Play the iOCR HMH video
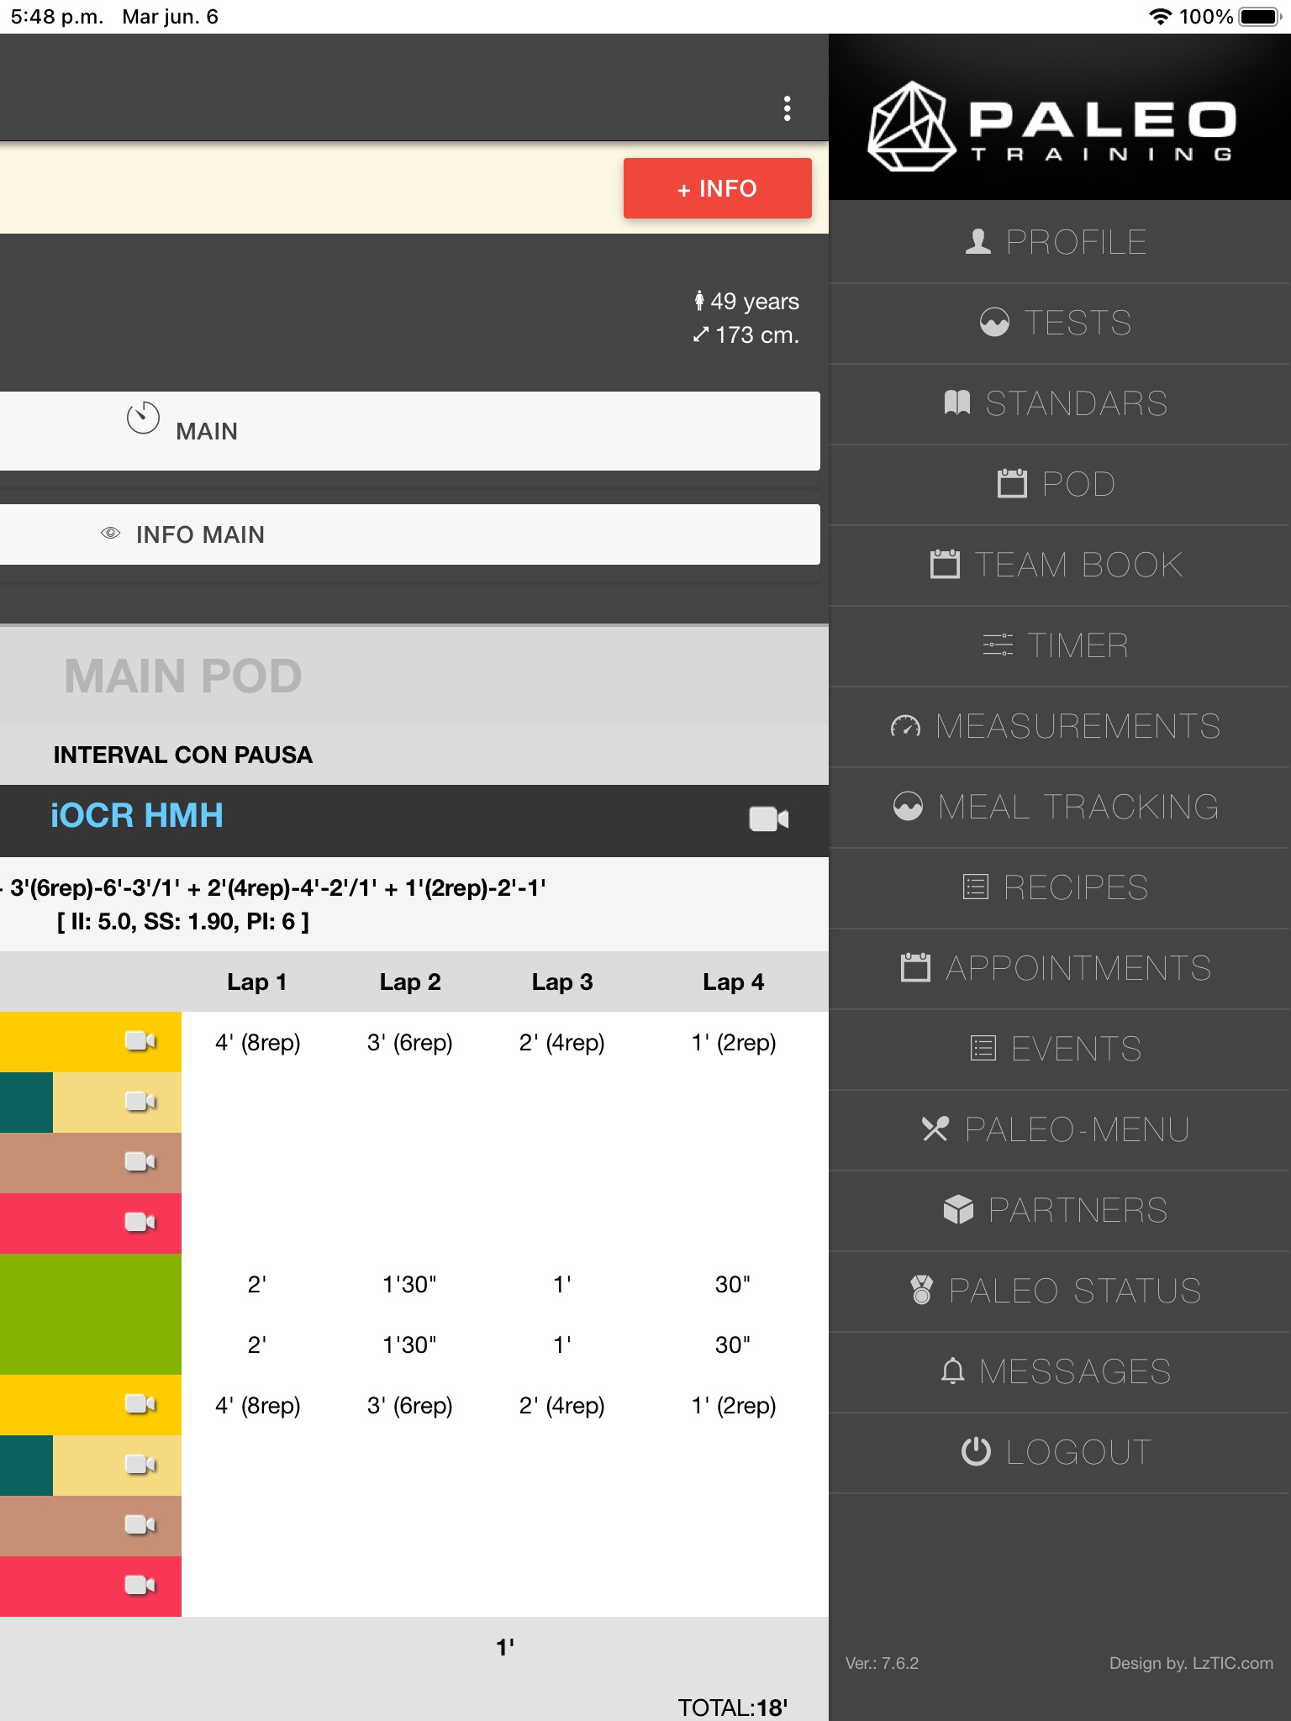Image resolution: width=1291 pixels, height=1721 pixels. click(x=768, y=818)
